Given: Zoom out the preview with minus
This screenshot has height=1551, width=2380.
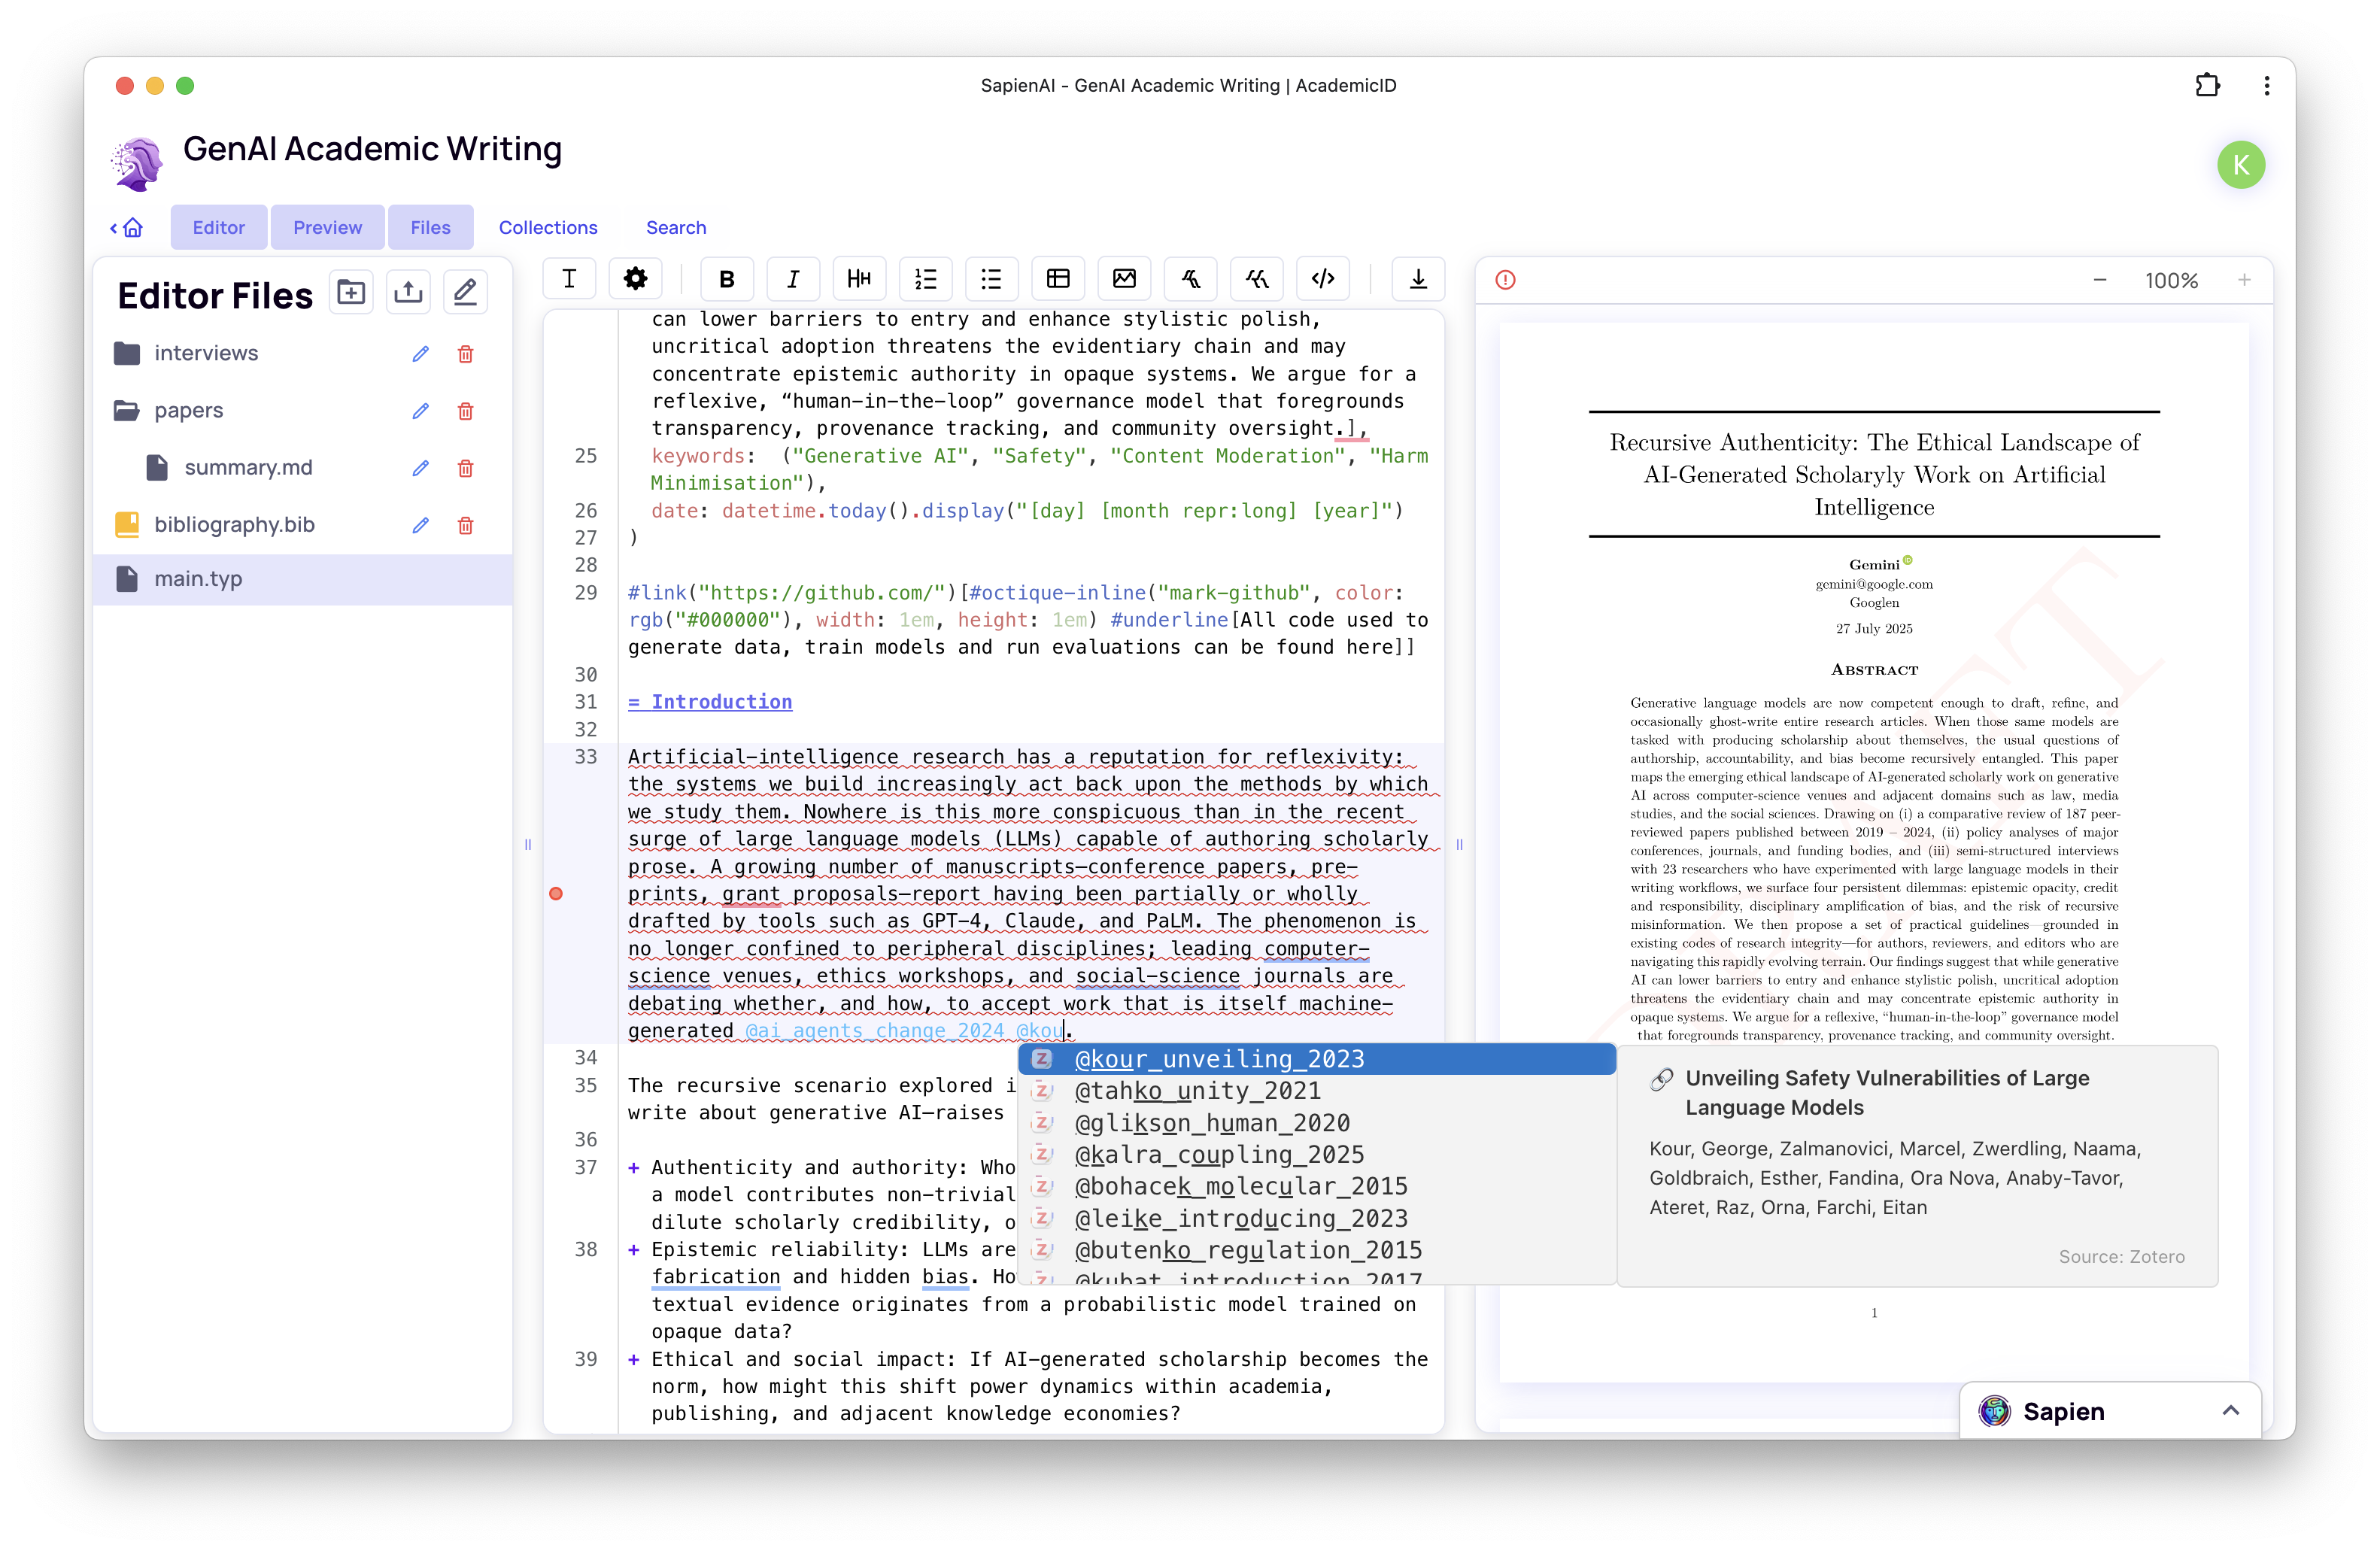Looking at the screenshot, I should pyautogui.click(x=2099, y=281).
